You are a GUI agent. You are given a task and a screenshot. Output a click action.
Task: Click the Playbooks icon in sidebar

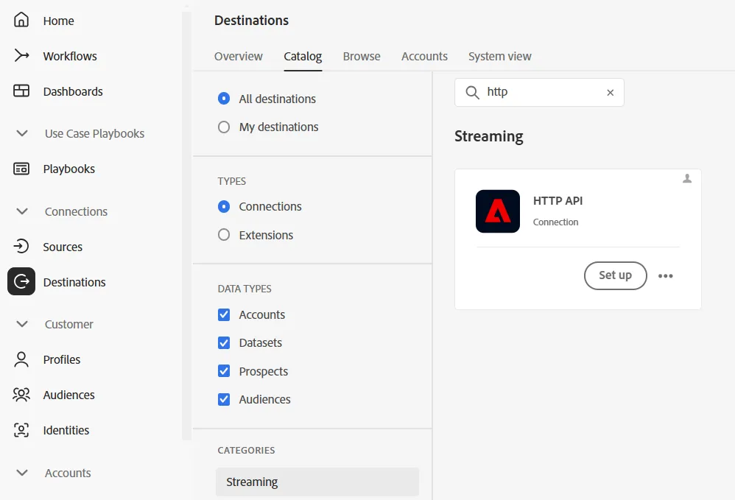point(21,169)
